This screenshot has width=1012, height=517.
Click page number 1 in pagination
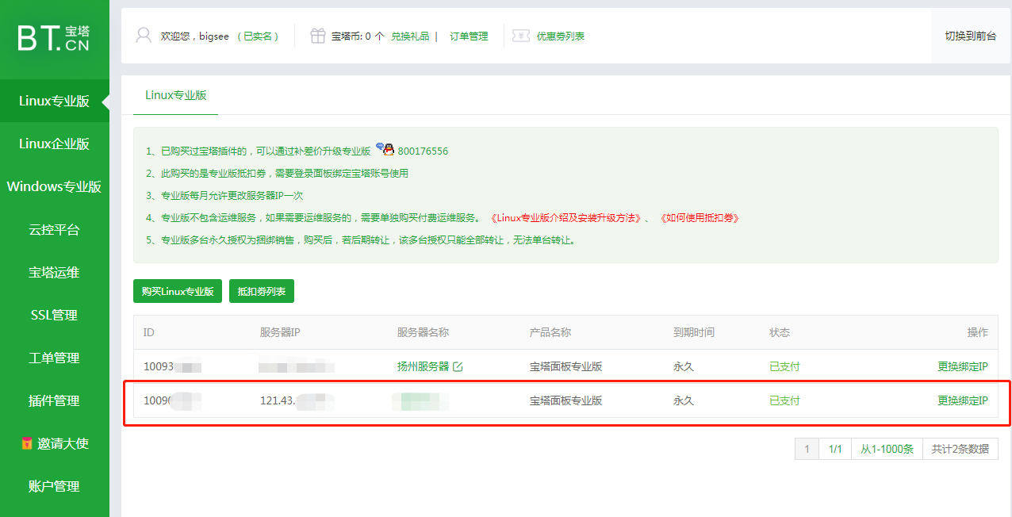(807, 449)
